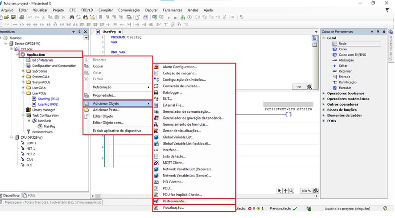
Task: Pick the Ramificação element in toolbox
Action: pyautogui.click(x=347, y=82)
